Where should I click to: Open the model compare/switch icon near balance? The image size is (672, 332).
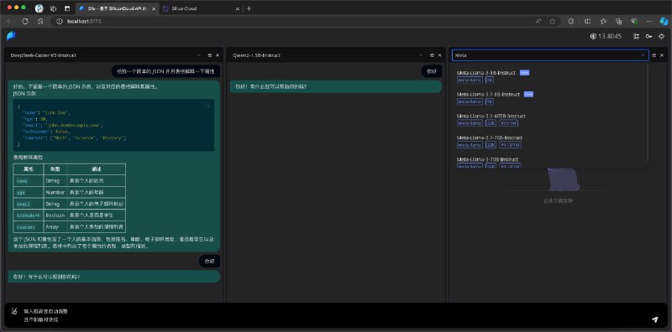637,36
